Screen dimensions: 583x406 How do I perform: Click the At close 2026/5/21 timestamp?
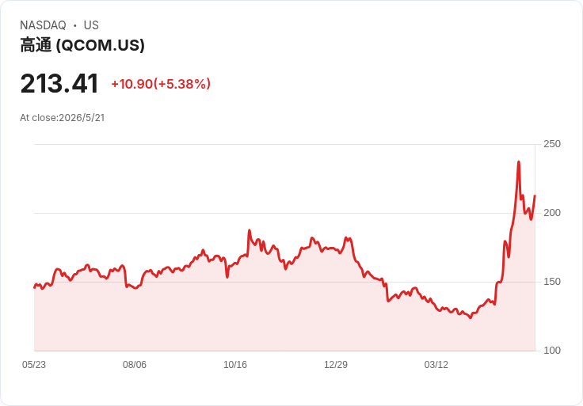62,118
